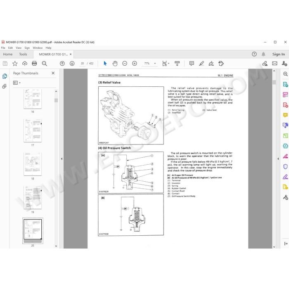
Task: Collapse the left navigation pane arrow
Action: tap(62, 159)
